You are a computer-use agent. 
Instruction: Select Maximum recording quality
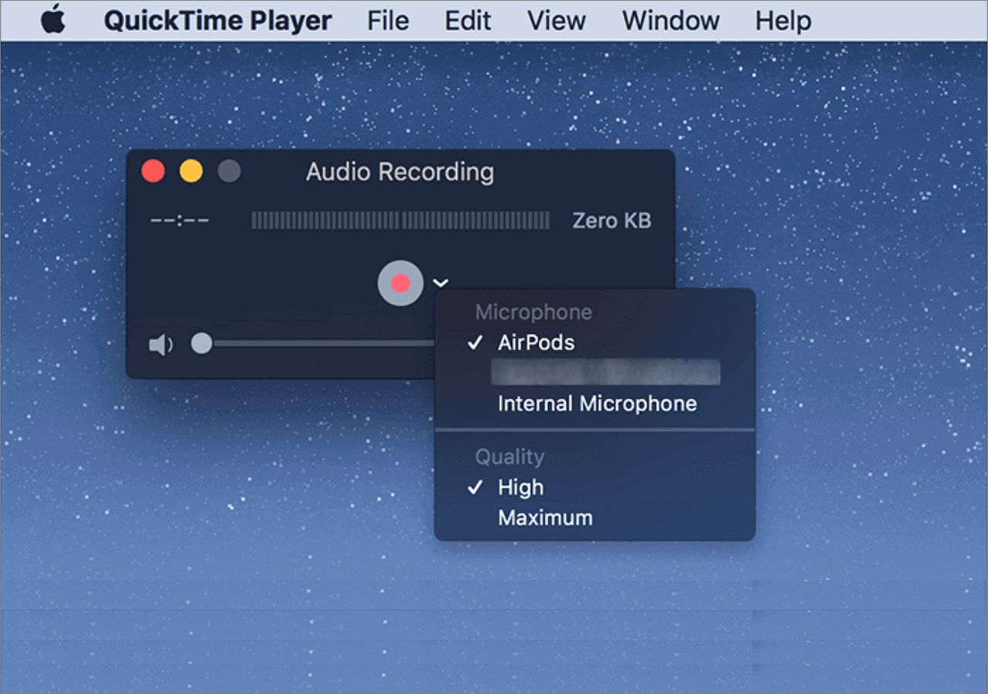[x=544, y=517]
